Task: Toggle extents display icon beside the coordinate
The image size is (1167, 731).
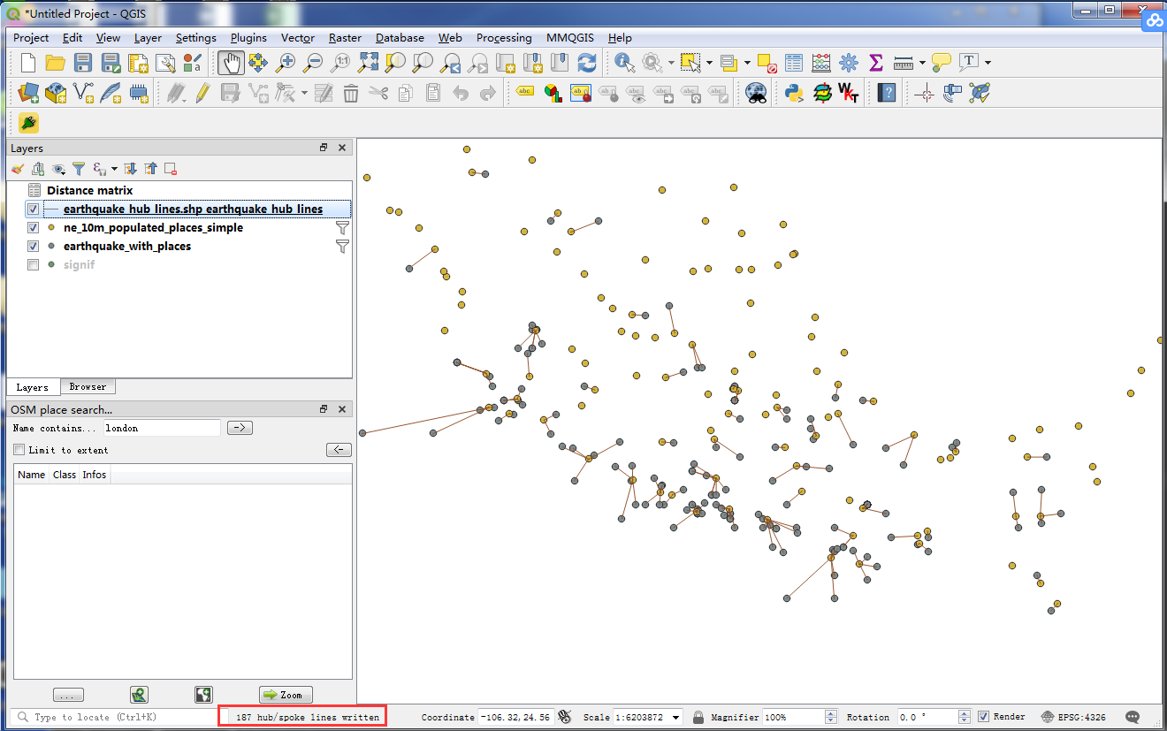Action: coord(565,717)
